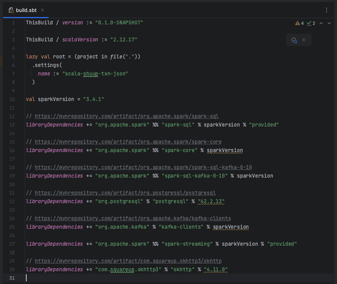337x284 pixels.
Task: Click the "42.2.13" postgresql version string
Action: pyautogui.click(x=211, y=201)
